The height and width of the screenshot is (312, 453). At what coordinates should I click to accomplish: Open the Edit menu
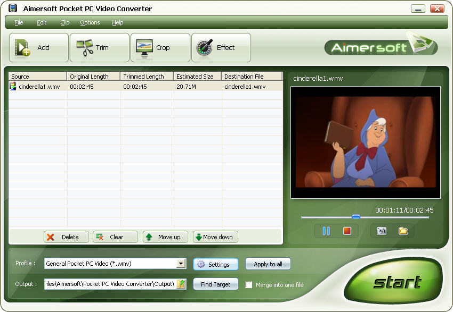[x=42, y=22]
